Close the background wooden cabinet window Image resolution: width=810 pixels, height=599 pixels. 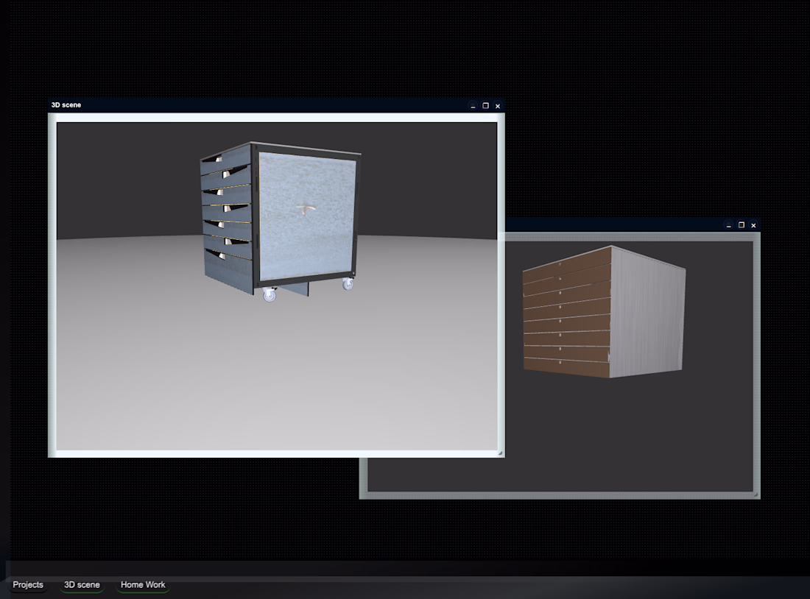[x=754, y=225]
